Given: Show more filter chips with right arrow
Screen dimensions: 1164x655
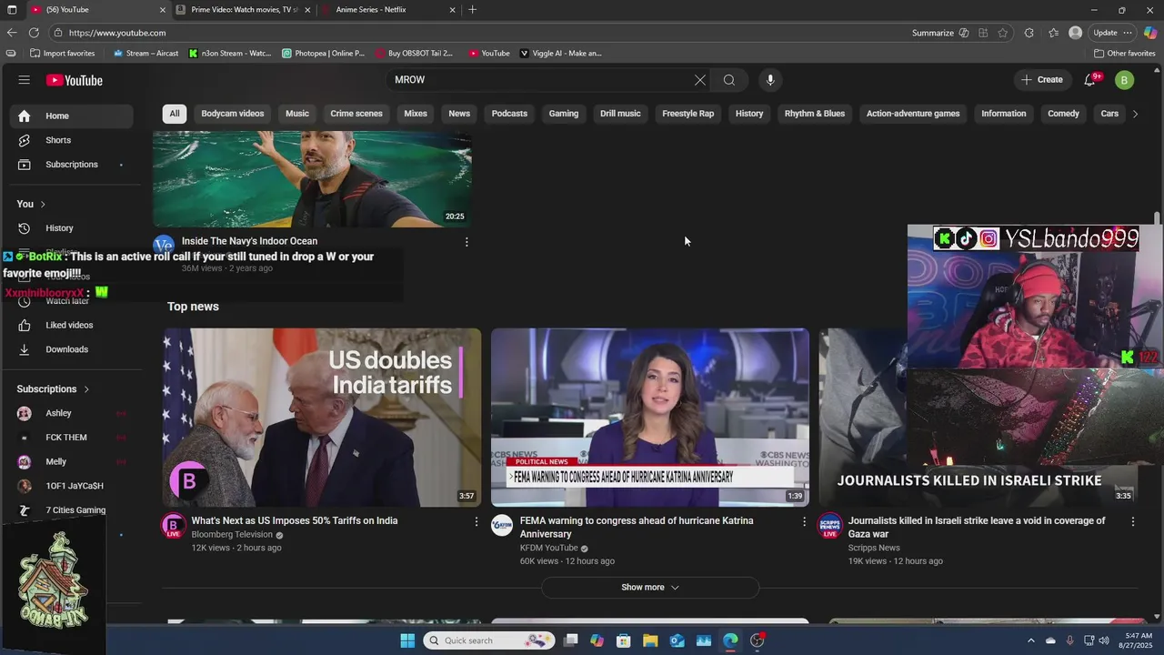Looking at the screenshot, I should coord(1135,114).
